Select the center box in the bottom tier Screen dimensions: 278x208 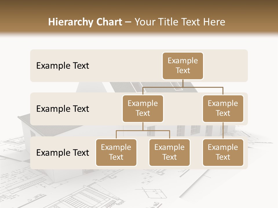pyautogui.click(x=169, y=153)
